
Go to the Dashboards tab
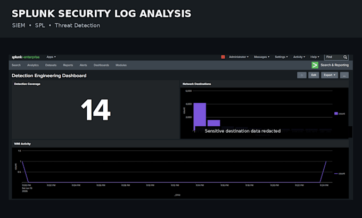pyautogui.click(x=101, y=65)
